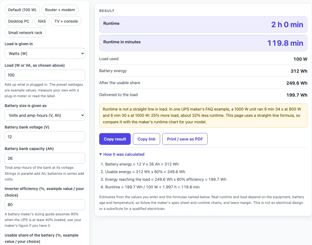The width and height of the screenshot is (312, 245).
Task: Click the Copy link button
Action: pyautogui.click(x=146, y=139)
